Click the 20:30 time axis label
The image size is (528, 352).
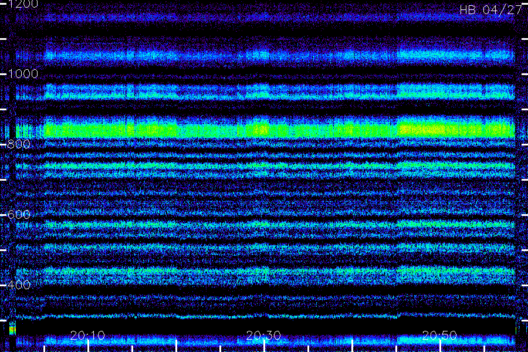click(x=263, y=335)
